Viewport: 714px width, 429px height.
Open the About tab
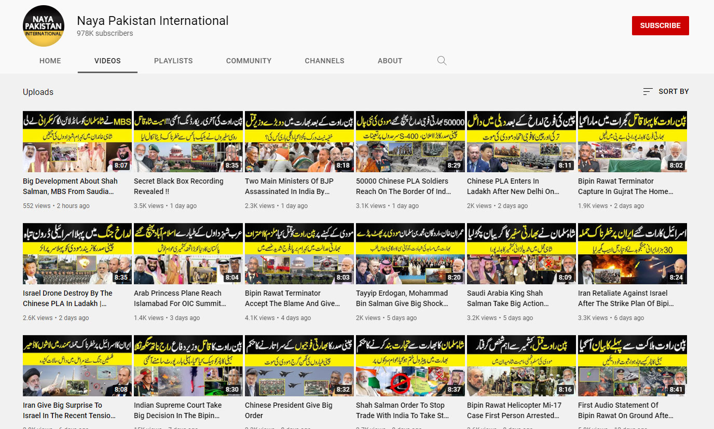390,61
